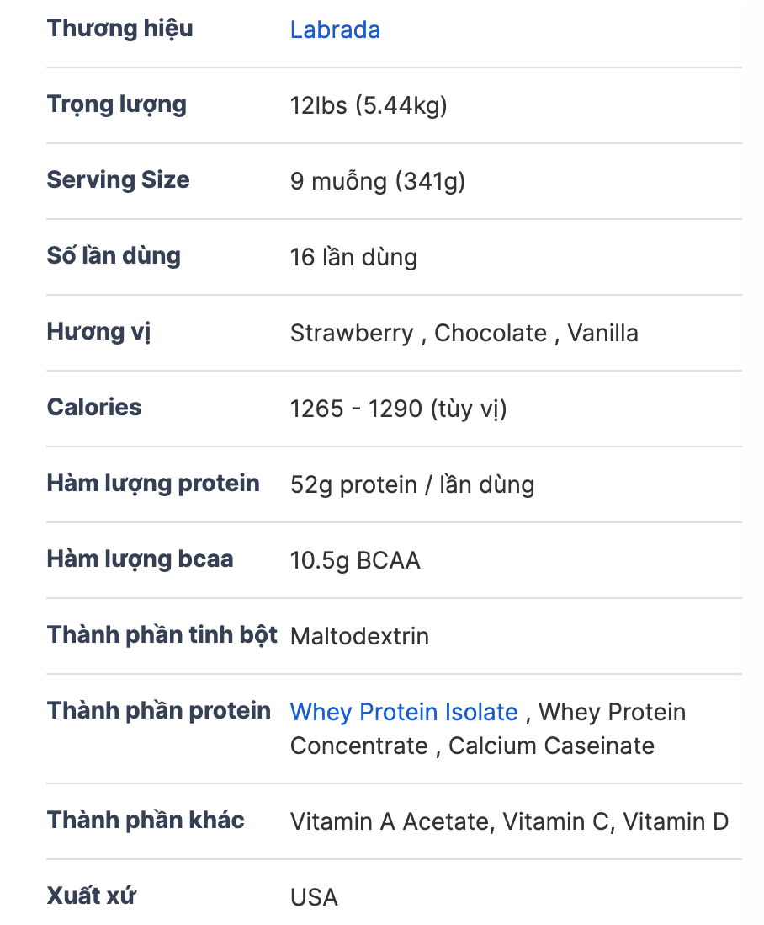Click the Vanilla flavor text

(x=602, y=334)
